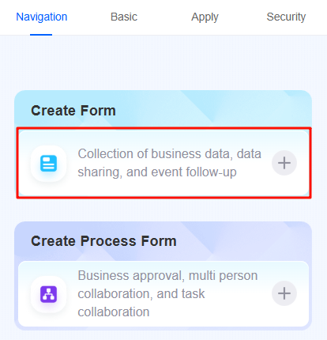Click the blue underline beneath Navigation tab
Screen dimensions: 327x340
[41, 34]
